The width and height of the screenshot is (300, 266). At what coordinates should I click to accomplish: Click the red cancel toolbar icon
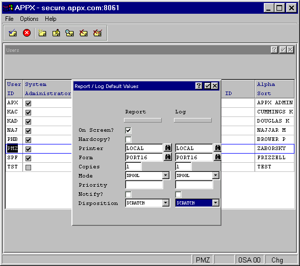(27, 33)
